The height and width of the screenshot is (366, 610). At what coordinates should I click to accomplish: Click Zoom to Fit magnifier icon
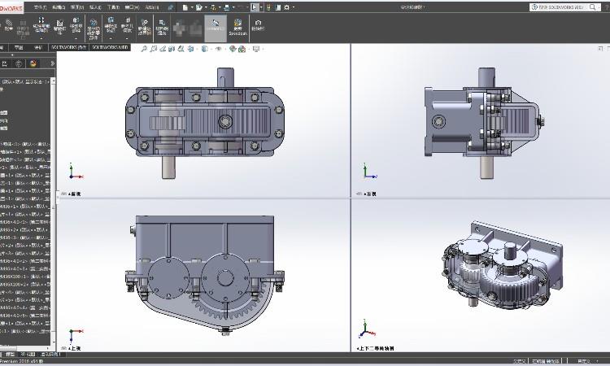(144, 49)
